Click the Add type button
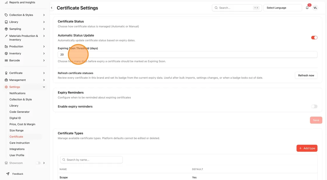327x180 pixels. click(307, 148)
